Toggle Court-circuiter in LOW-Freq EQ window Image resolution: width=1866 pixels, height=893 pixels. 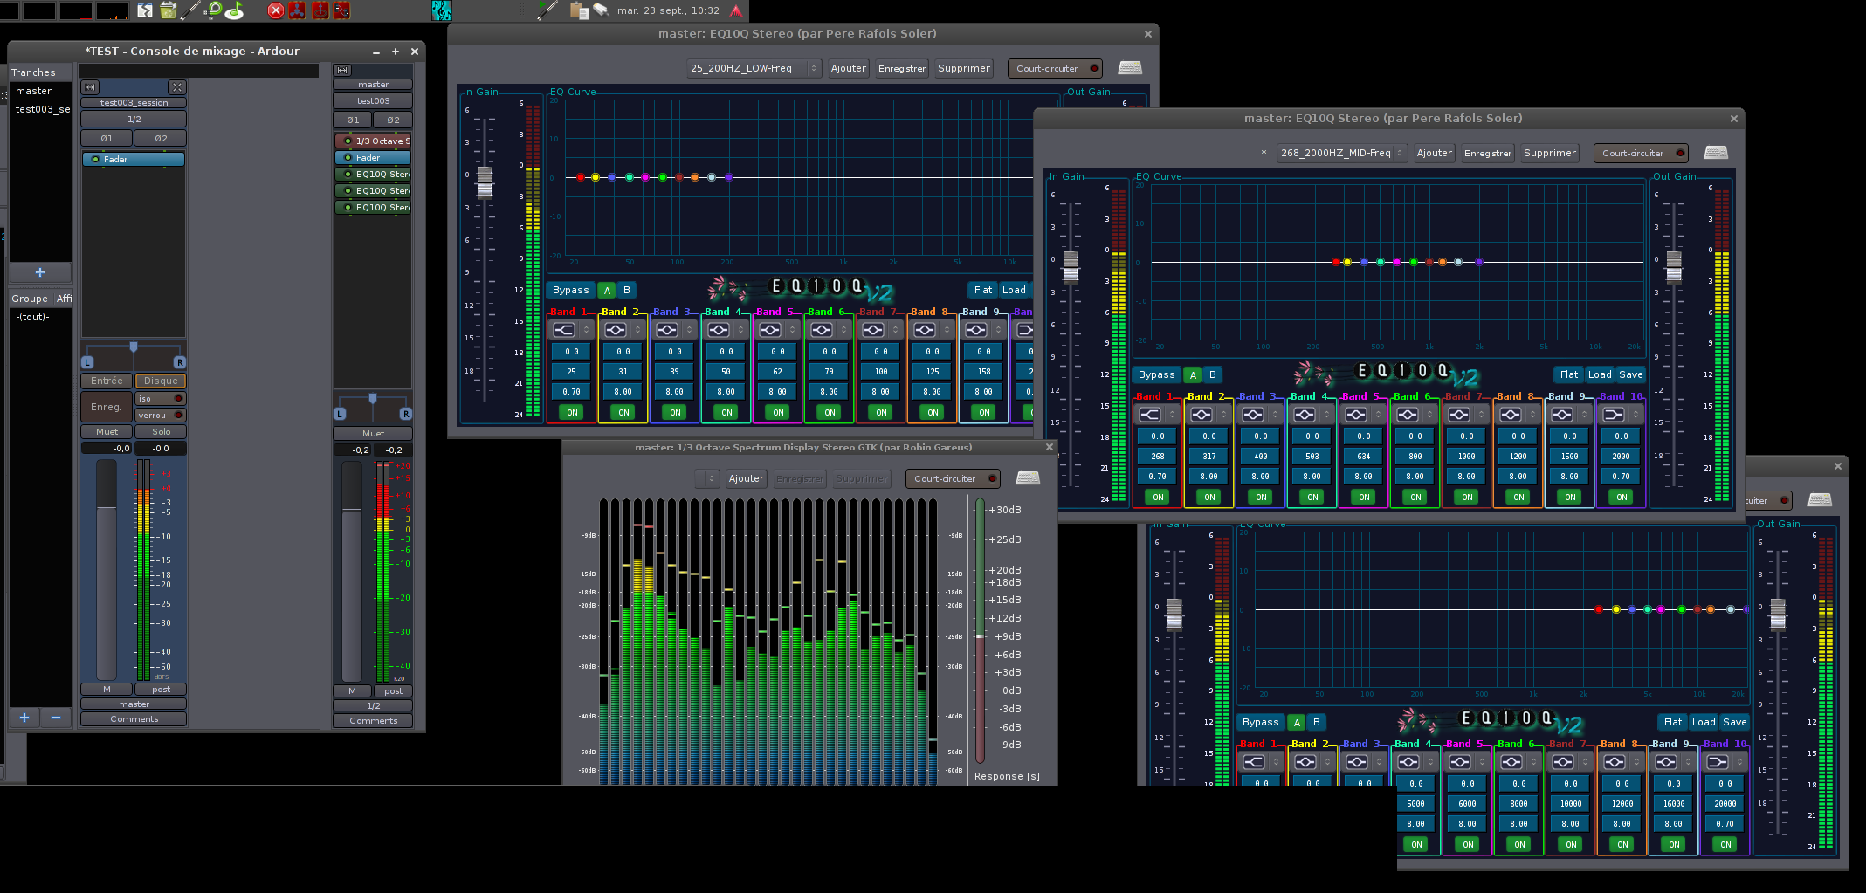coord(1055,68)
